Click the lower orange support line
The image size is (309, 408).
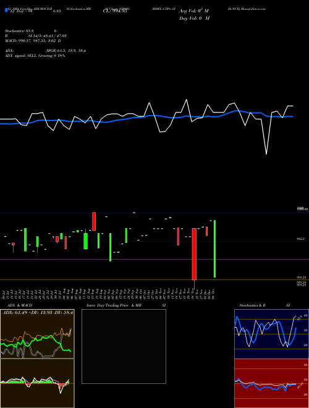pos(154,279)
